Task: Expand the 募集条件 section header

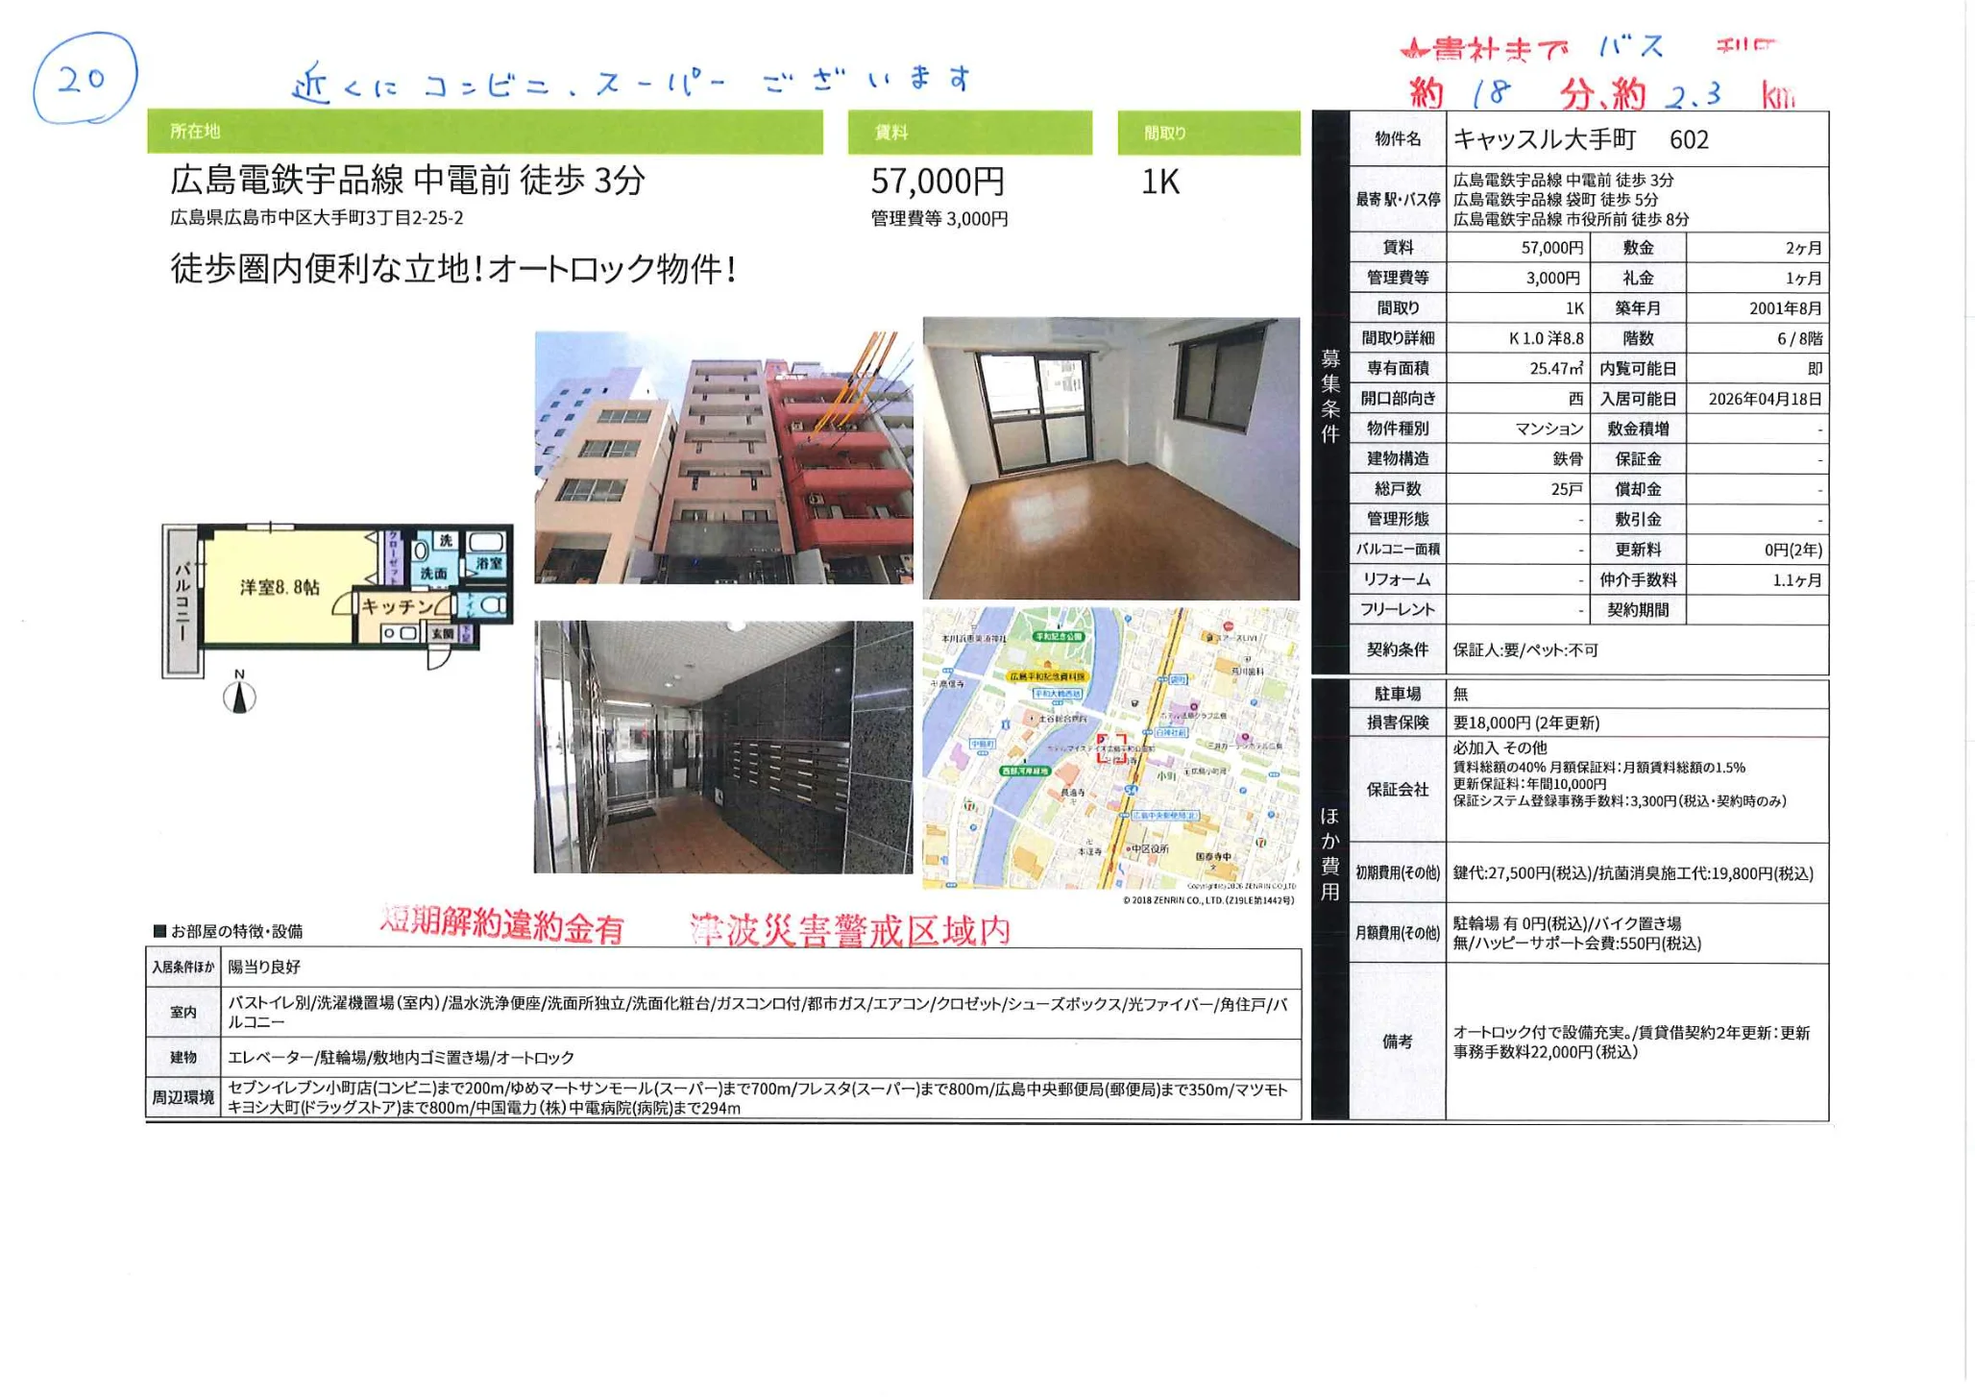Action: pyautogui.click(x=1330, y=399)
